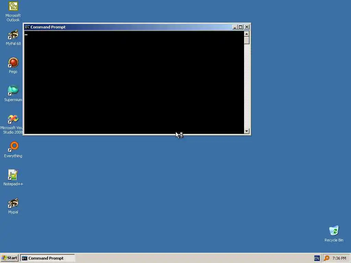Click the Command Prompt scrollbar down arrow
Image resolution: width=351 pixels, height=263 pixels.
pos(247,131)
